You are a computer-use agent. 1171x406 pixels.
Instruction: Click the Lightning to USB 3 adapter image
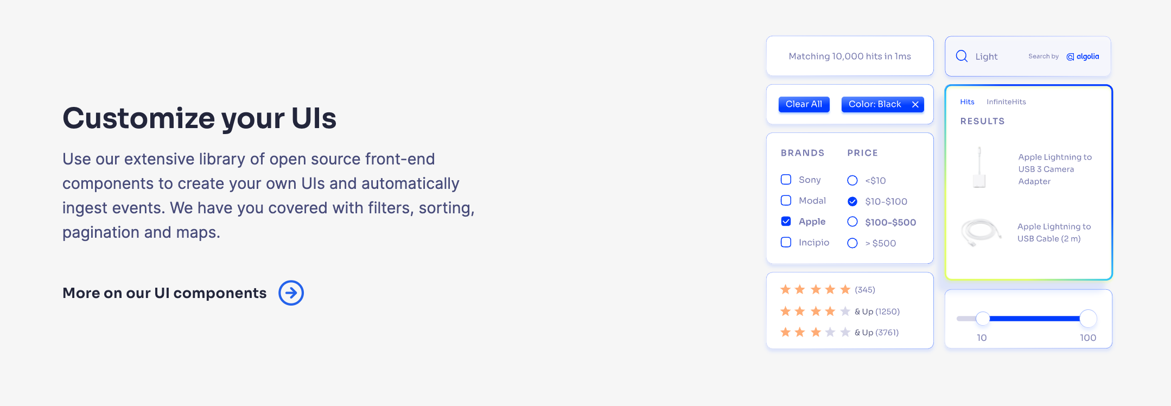pos(979,167)
